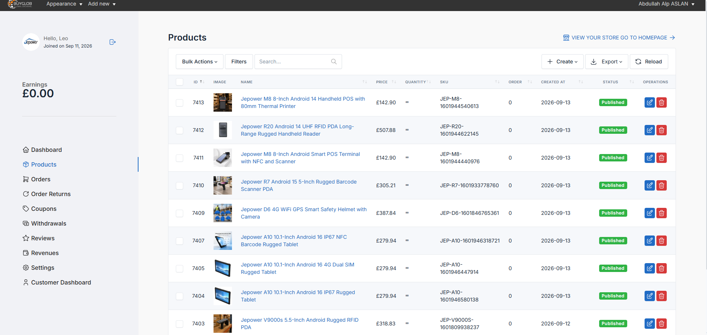Open the Export dropdown
Image resolution: width=707 pixels, height=335 pixels.
point(607,62)
